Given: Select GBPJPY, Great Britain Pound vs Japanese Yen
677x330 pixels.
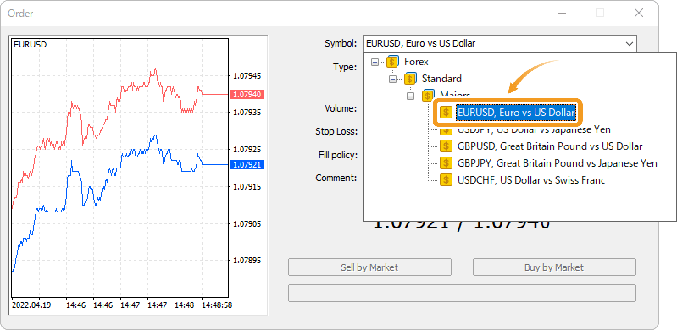Looking at the screenshot, I should 557,163.
